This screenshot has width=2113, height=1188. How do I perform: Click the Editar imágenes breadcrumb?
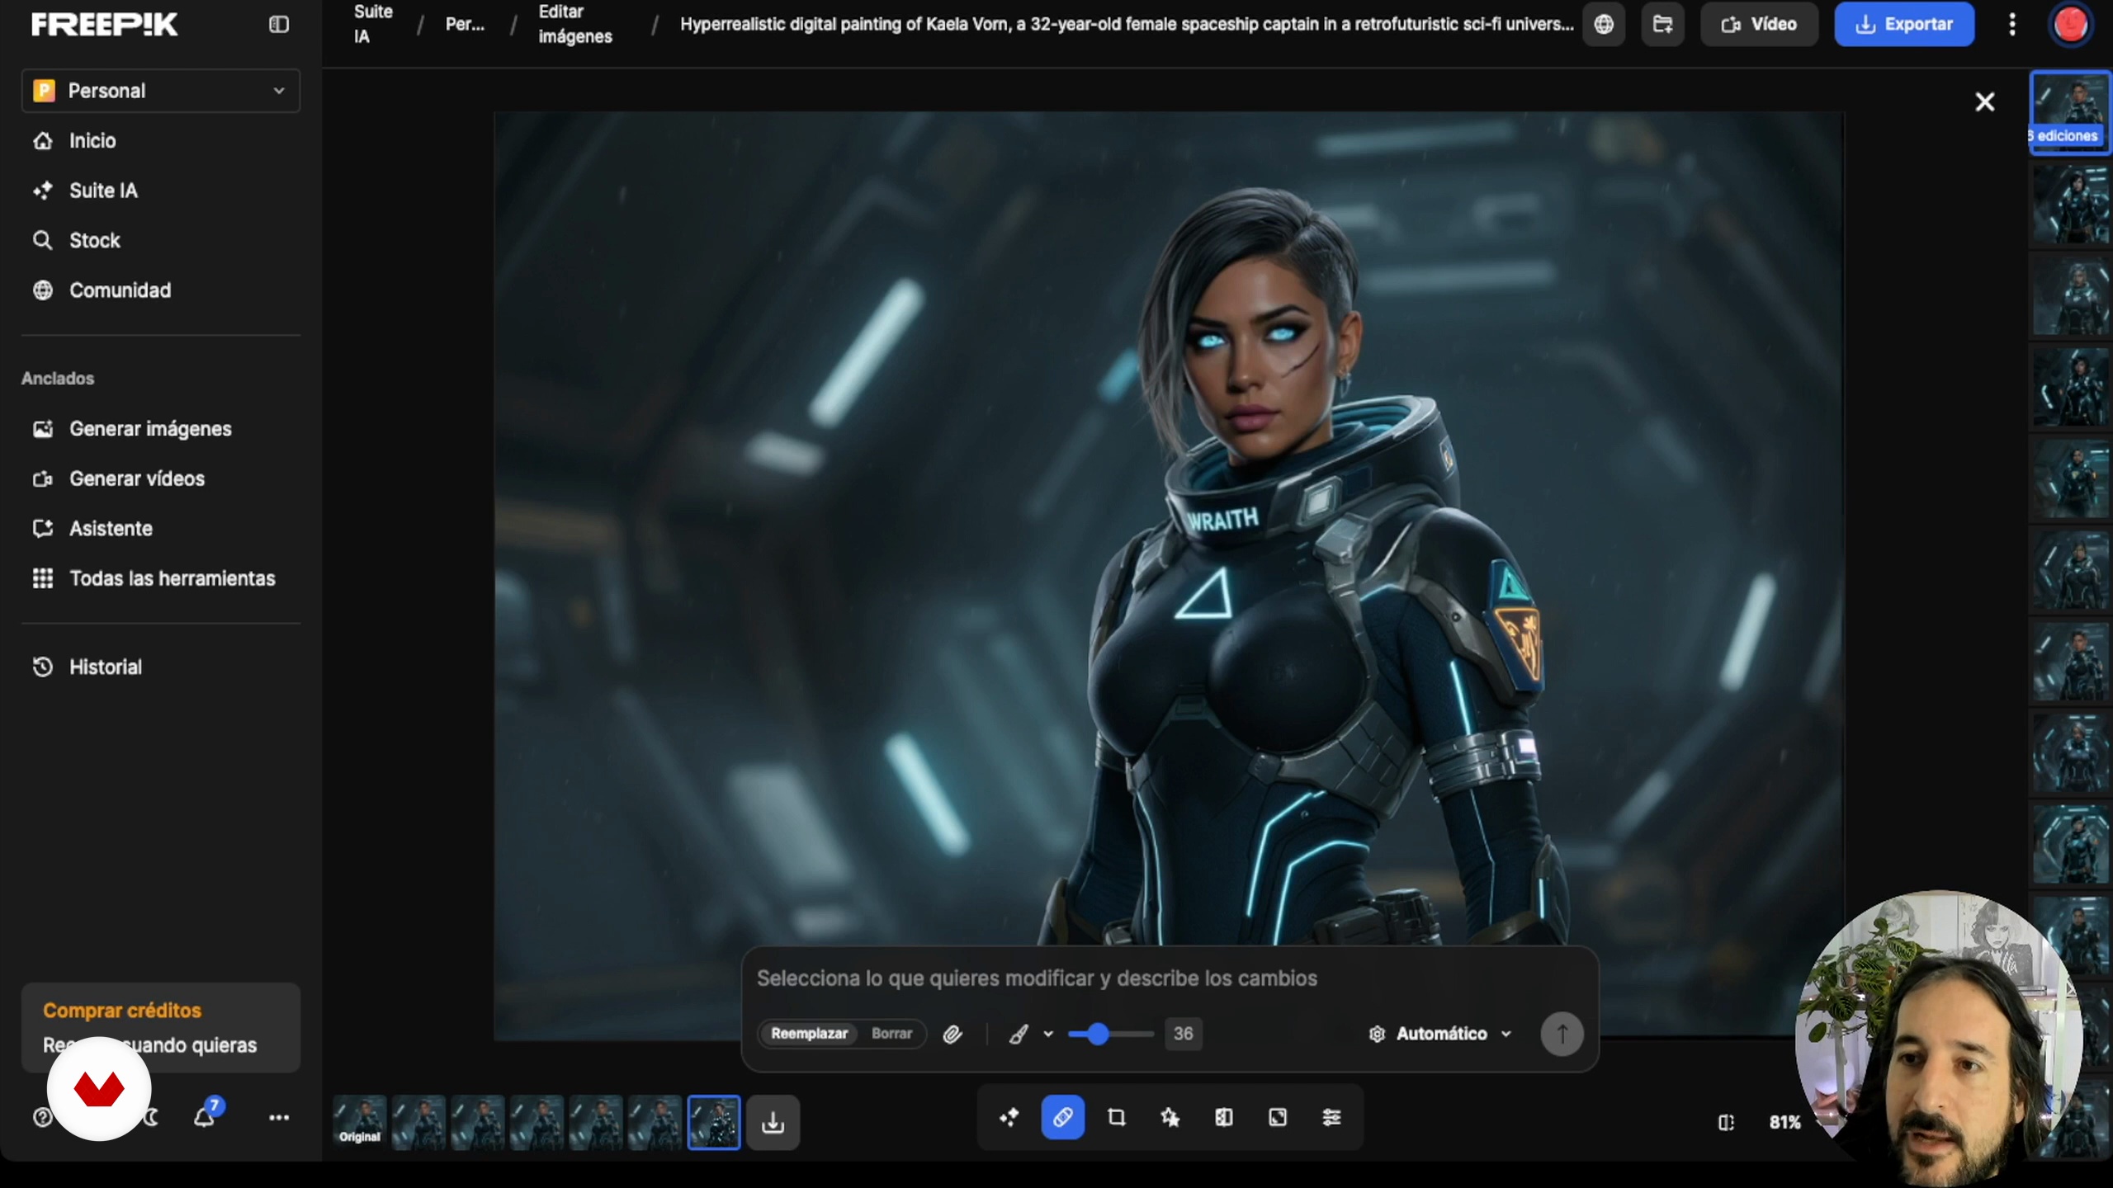(x=575, y=25)
